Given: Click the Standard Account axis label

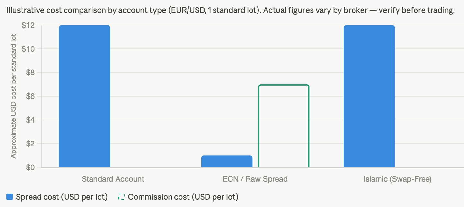Looking at the screenshot, I should click(113, 179).
